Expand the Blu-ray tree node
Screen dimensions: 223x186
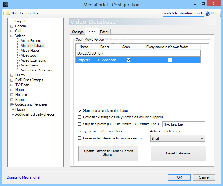(12, 75)
